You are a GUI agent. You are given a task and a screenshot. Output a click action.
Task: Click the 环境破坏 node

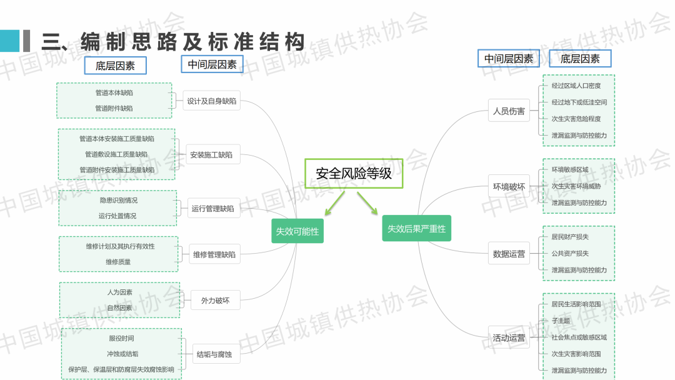pyautogui.click(x=509, y=186)
